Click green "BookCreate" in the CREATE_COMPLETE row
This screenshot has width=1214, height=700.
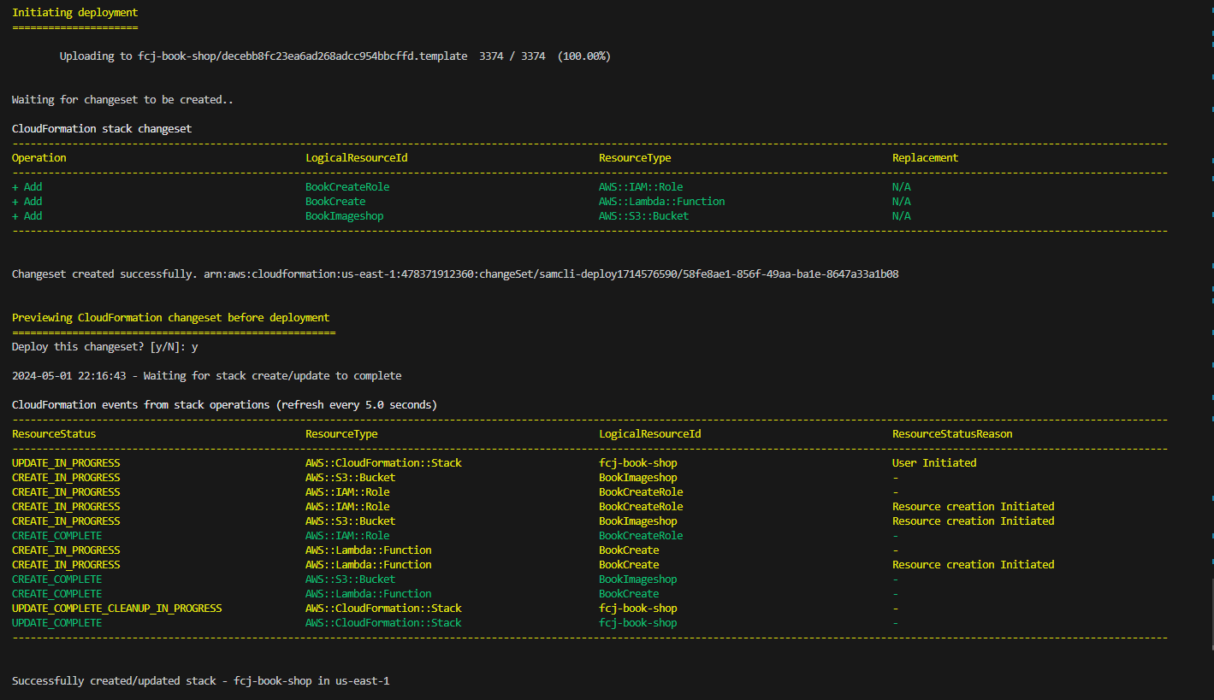629,594
